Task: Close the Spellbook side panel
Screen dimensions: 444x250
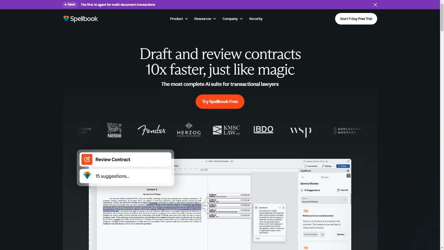Action: (348, 171)
